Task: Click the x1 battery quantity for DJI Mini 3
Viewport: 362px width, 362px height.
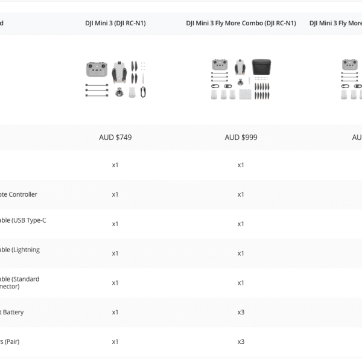Action: click(x=115, y=313)
